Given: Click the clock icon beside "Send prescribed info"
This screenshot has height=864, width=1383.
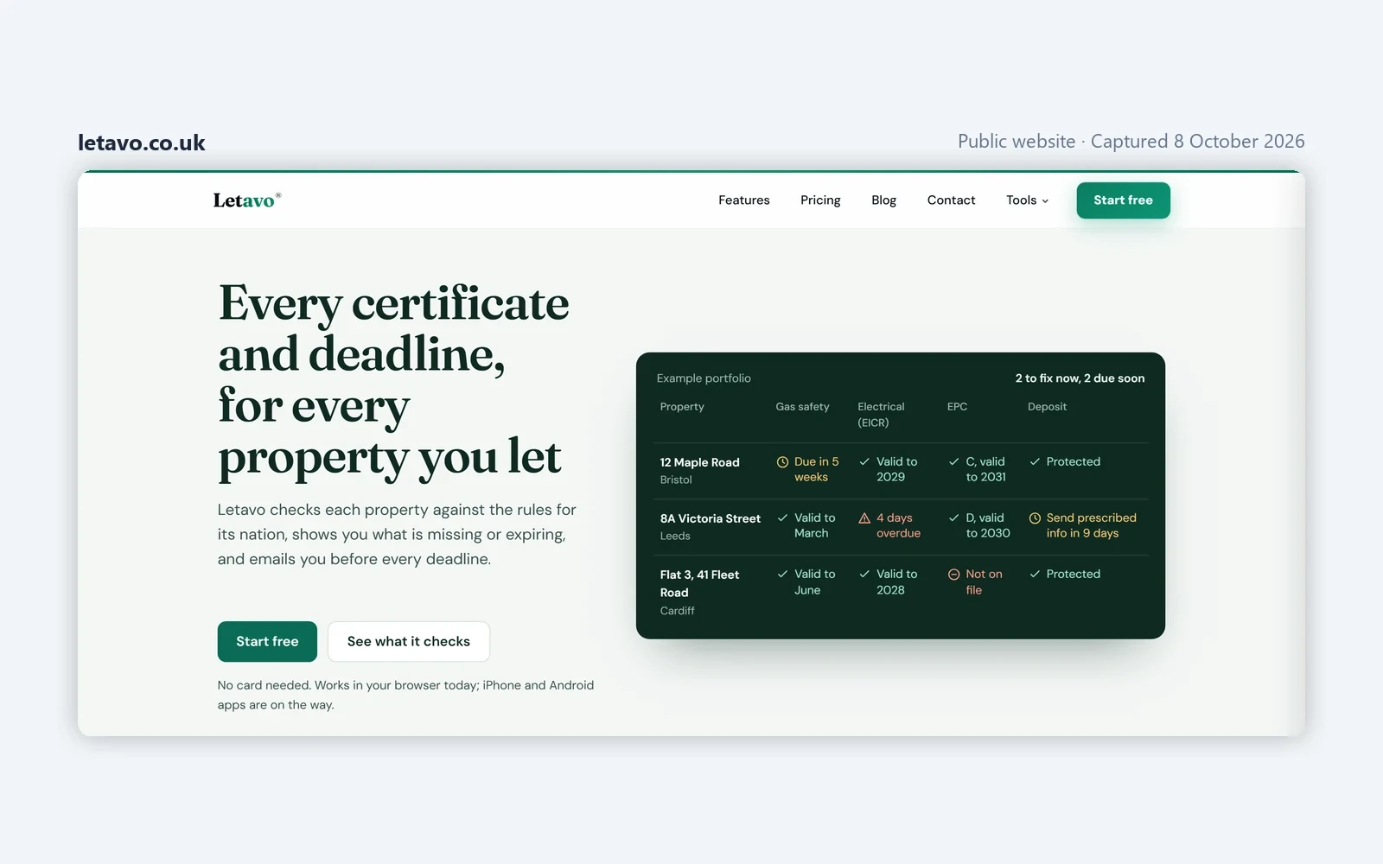Looking at the screenshot, I should click(x=1035, y=518).
